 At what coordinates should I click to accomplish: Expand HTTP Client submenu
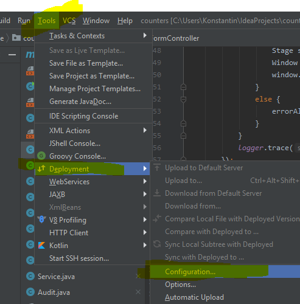tap(92, 233)
